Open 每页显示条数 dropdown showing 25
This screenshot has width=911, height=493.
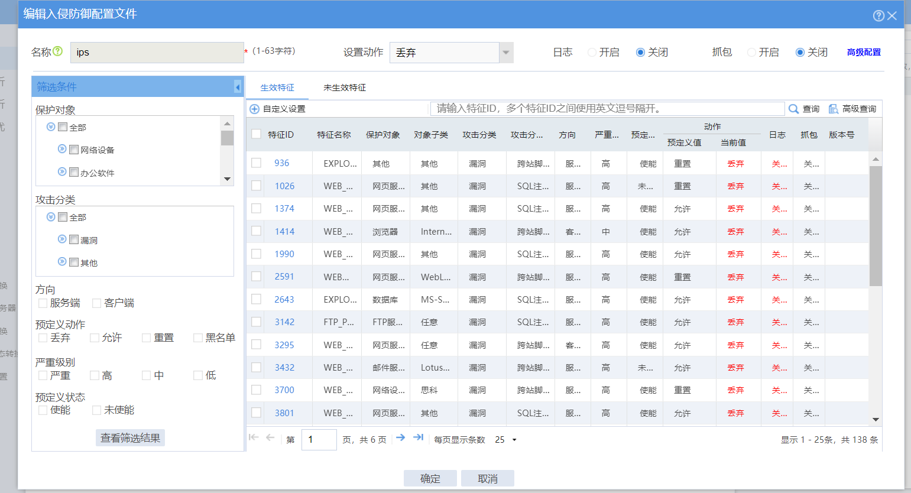point(506,440)
